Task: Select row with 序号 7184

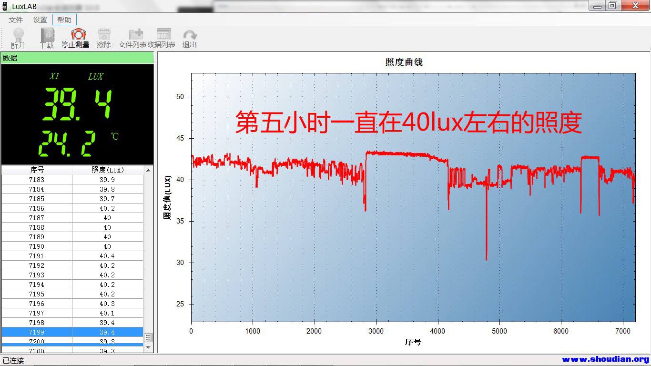Action: (72, 189)
